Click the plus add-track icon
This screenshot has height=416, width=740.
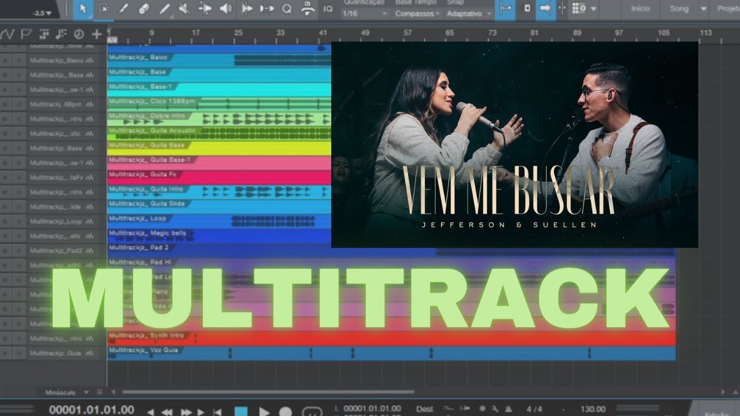[x=97, y=34]
